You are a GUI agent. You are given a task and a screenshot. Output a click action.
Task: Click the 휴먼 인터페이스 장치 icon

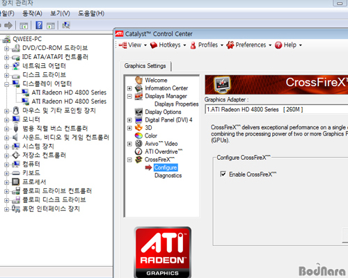[x=16, y=208]
